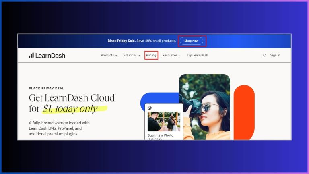Click the aperture icon on course card
Screen dimensions: 309x174
pyautogui.click(x=150, y=108)
